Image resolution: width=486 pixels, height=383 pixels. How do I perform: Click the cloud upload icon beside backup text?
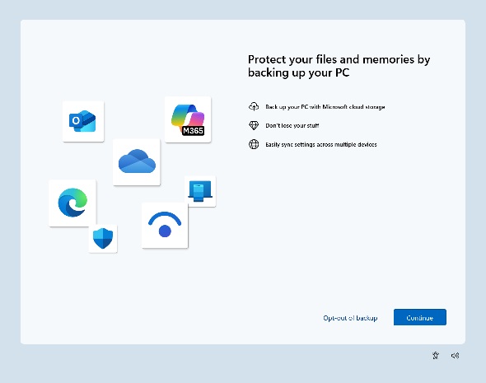pos(254,106)
